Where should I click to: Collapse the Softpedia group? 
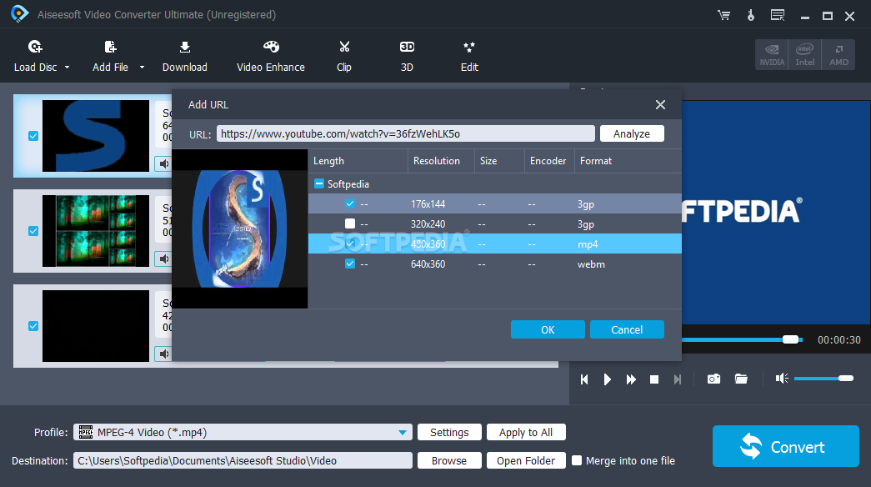click(x=319, y=183)
